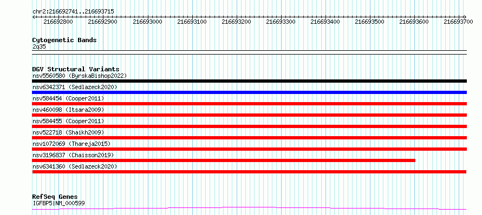Click the Cytogenetic Bands track heading
Image resolution: width=482 pixels, height=215 pixels.
tap(64, 40)
